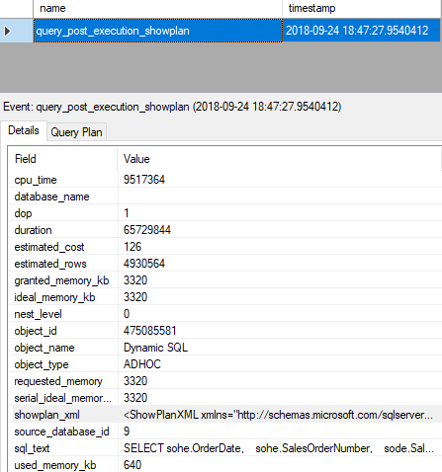
Task: Click the ShowPlanXML value text
Action: point(278,415)
